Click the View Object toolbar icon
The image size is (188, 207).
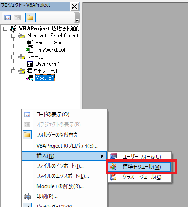(x=18, y=18)
